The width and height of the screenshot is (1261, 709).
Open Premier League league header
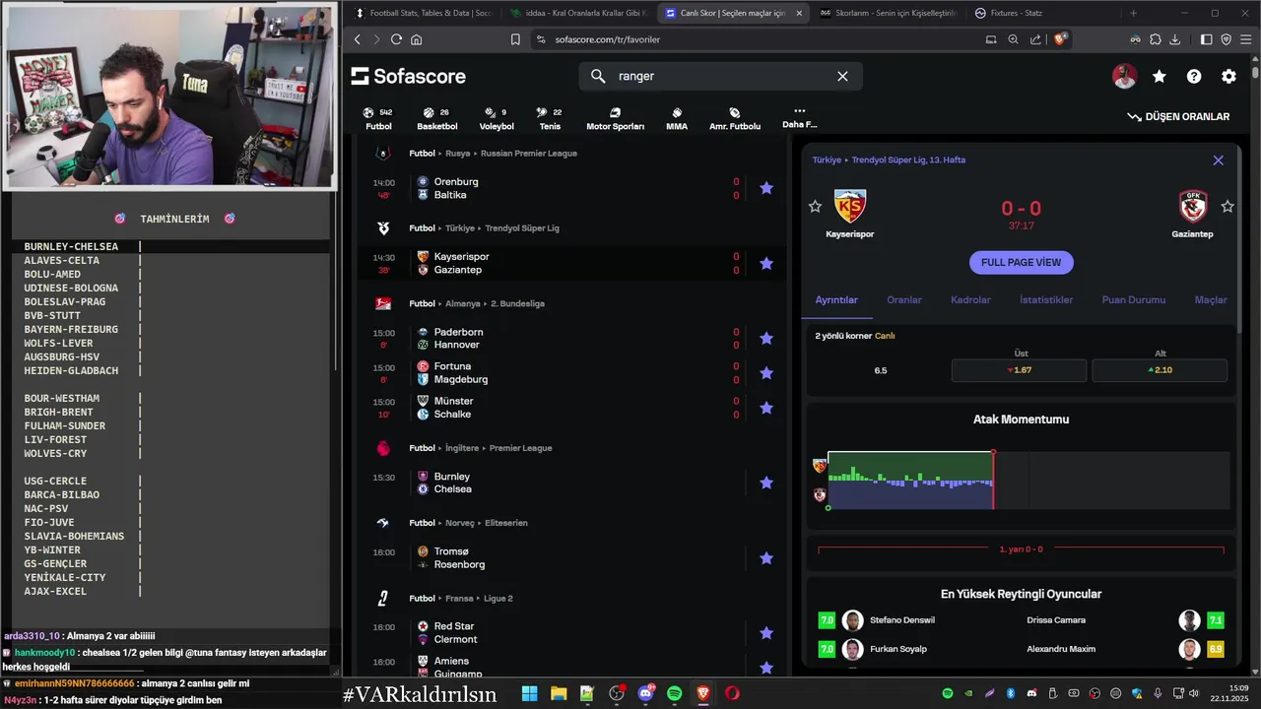pos(520,448)
